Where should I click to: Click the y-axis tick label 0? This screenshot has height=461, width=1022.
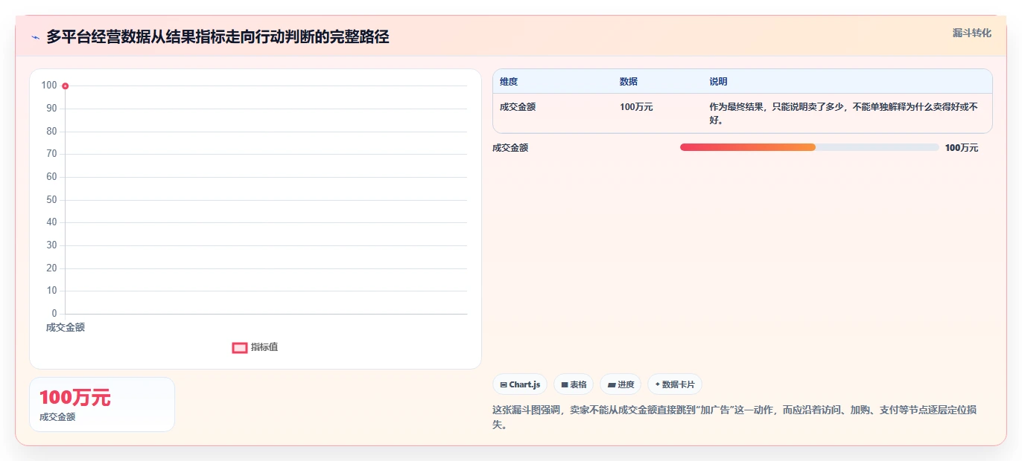point(54,314)
